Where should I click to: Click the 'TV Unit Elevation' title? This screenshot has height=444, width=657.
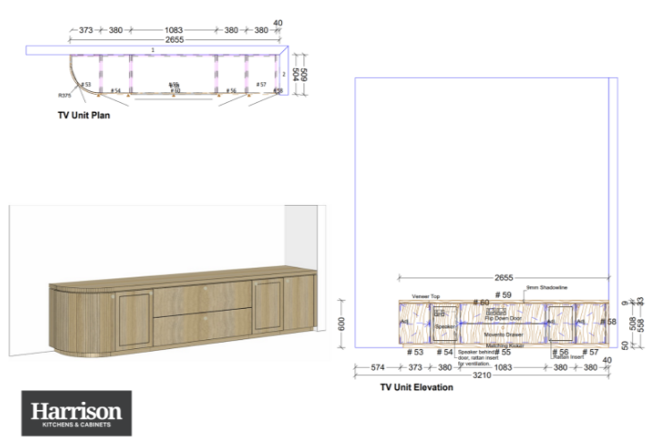[416, 387]
